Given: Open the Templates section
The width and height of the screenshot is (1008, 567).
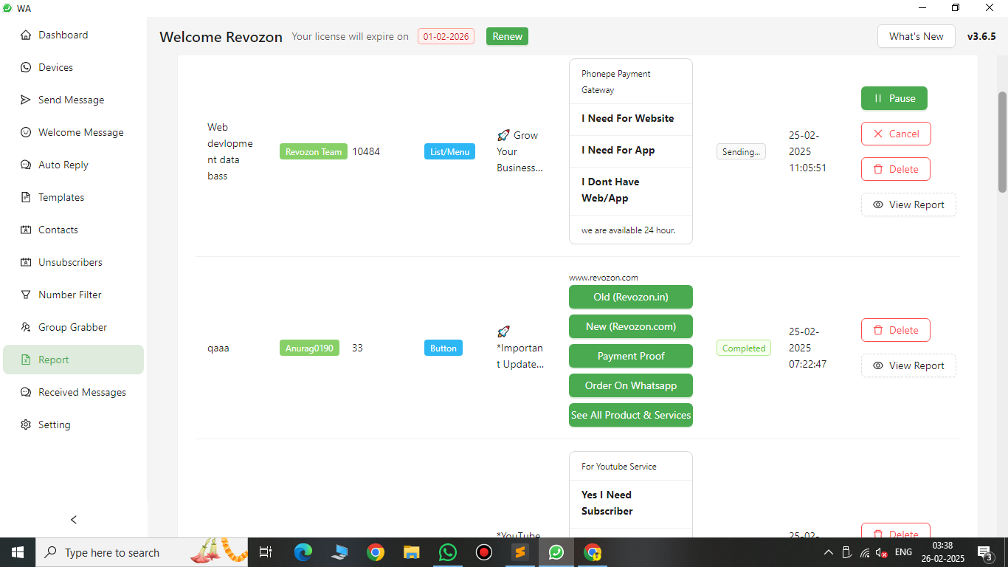Looking at the screenshot, I should point(74,197).
